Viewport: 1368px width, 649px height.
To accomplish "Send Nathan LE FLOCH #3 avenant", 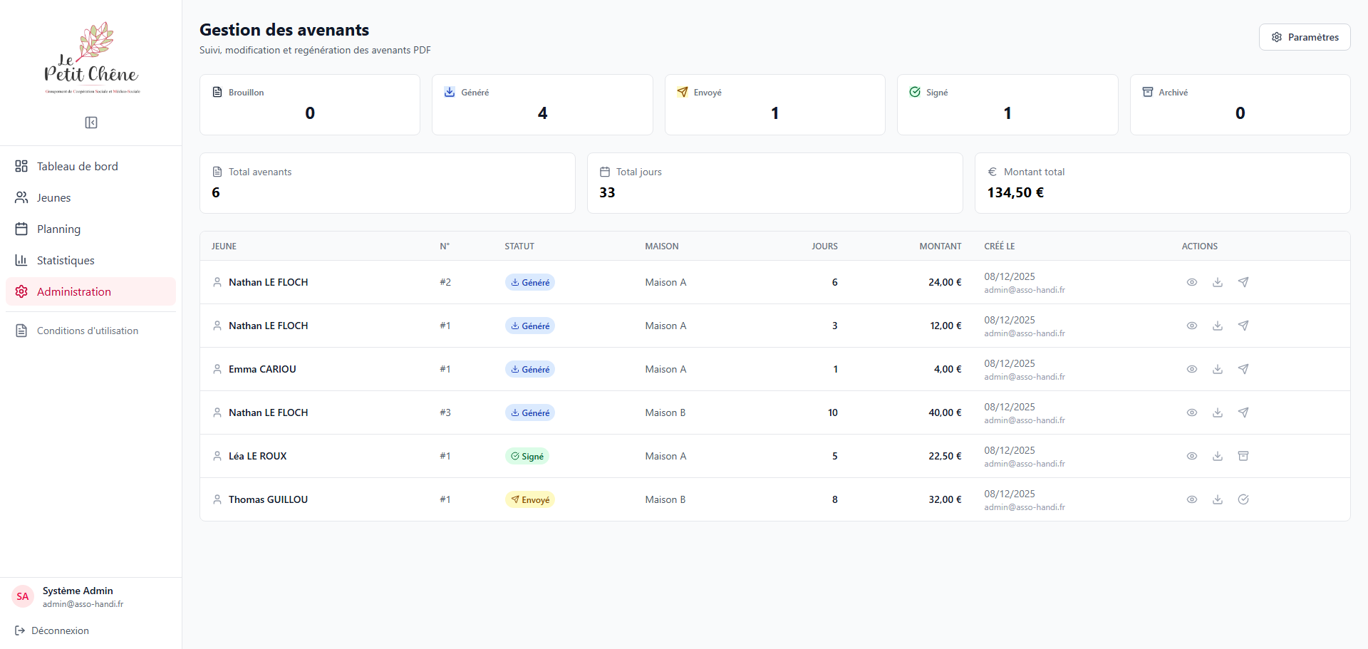I will [x=1243, y=412].
